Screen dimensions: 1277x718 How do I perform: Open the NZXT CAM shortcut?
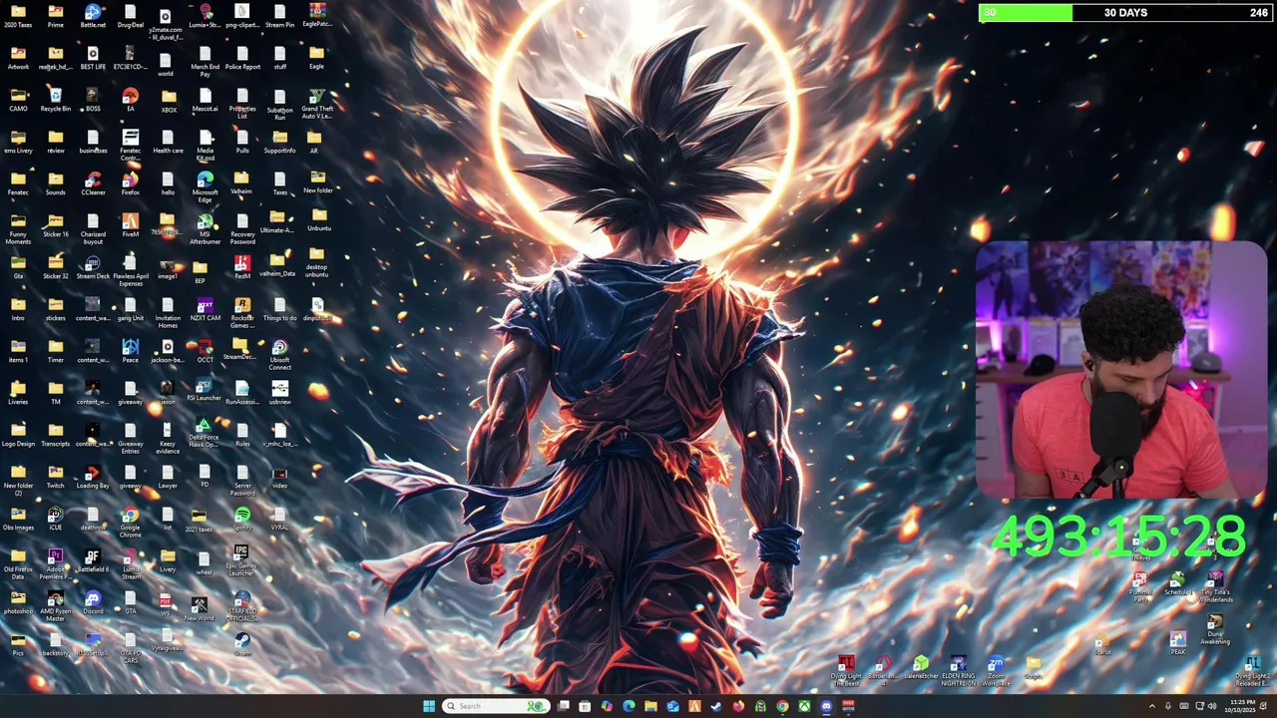205,309
